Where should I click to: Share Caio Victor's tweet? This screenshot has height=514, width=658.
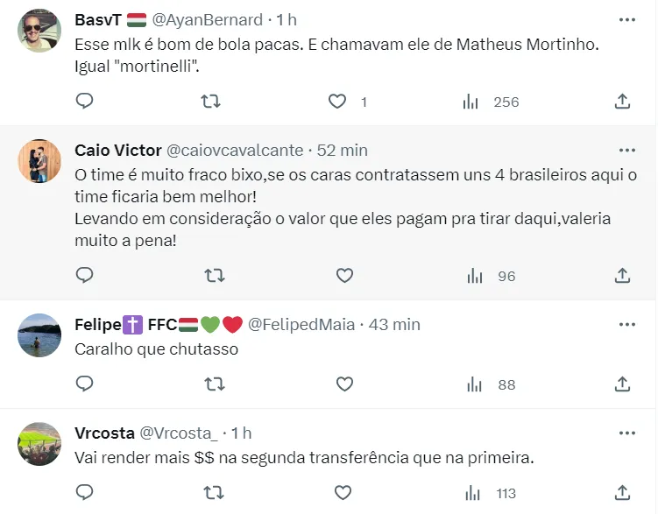pos(622,276)
